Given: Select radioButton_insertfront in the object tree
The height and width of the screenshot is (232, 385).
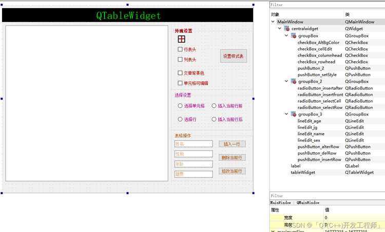Looking at the screenshot, I should point(320,94).
